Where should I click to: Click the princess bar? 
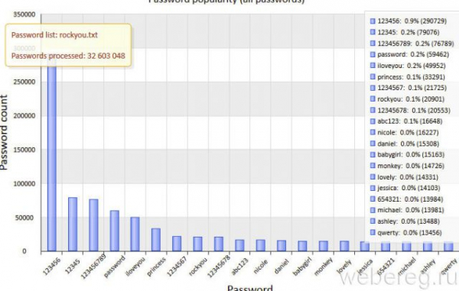click(156, 240)
